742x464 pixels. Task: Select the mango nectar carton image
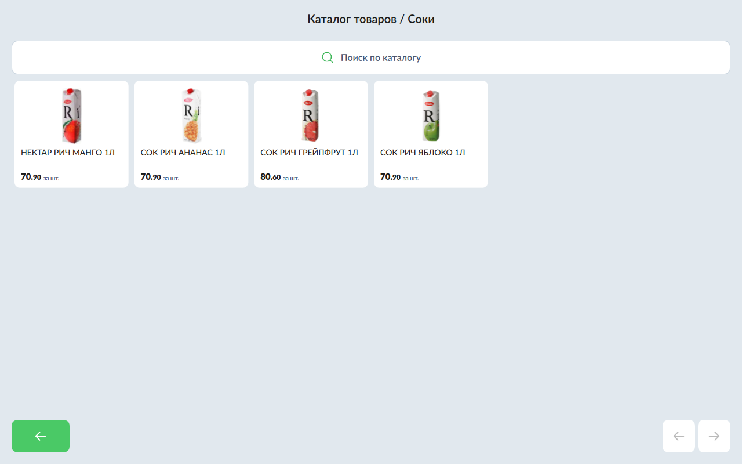pyautogui.click(x=71, y=115)
